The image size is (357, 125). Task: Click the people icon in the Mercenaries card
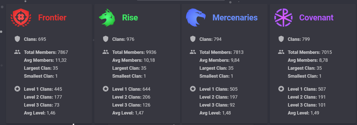click(x=193, y=52)
